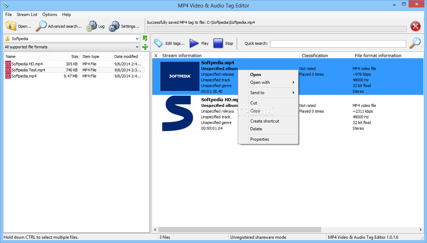Click the 305 KB size cell
The image size is (427, 243).
(x=72, y=64)
